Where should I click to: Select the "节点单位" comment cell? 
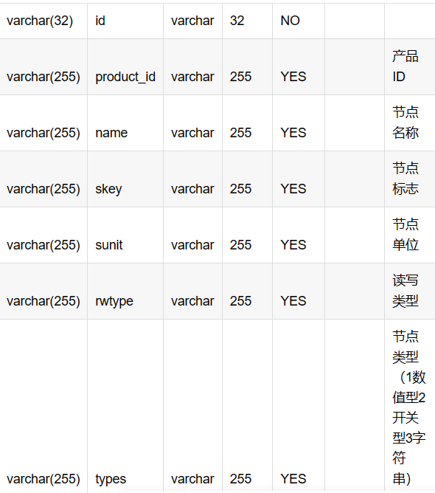click(409, 235)
